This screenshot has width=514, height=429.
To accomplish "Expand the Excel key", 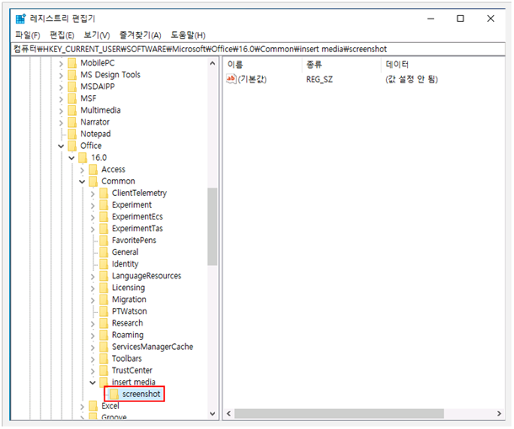I will click(82, 406).
